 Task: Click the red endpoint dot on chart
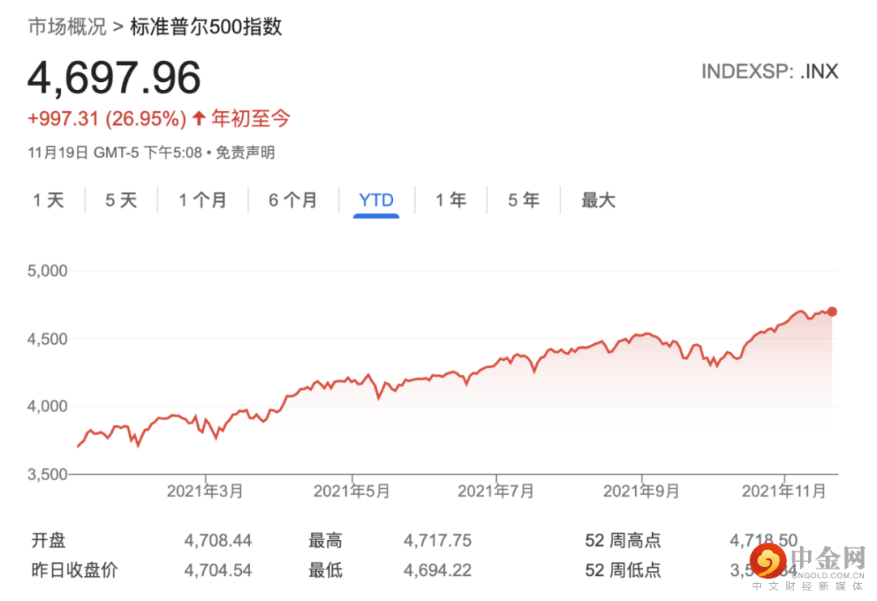832,311
